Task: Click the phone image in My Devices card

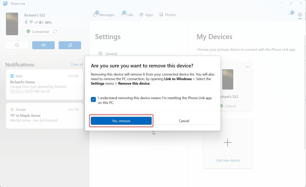Action: pos(228,79)
